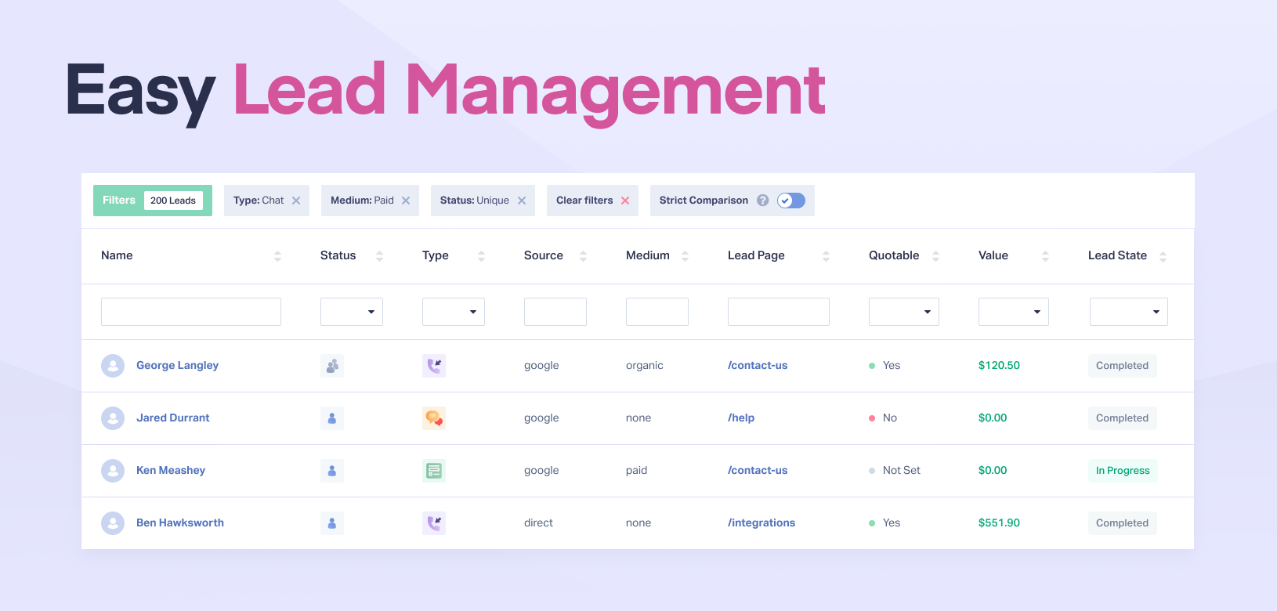This screenshot has width=1277, height=611.
Task: Click the In Progress state badge
Action: click(1123, 471)
